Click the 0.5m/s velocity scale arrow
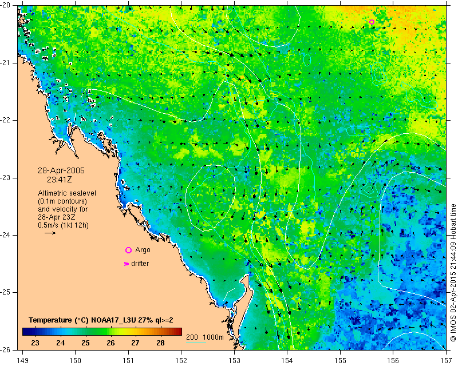 pos(50,233)
